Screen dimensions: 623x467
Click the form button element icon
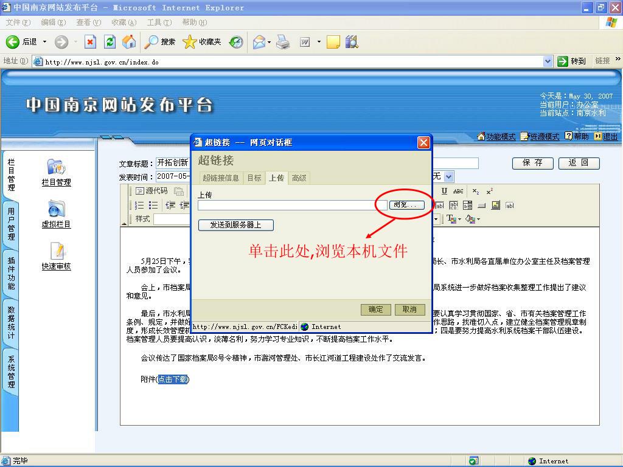click(x=482, y=206)
